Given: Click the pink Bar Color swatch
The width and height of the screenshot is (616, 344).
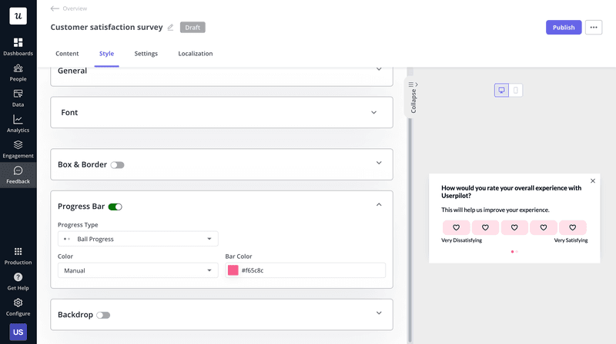Looking at the screenshot, I should (233, 270).
